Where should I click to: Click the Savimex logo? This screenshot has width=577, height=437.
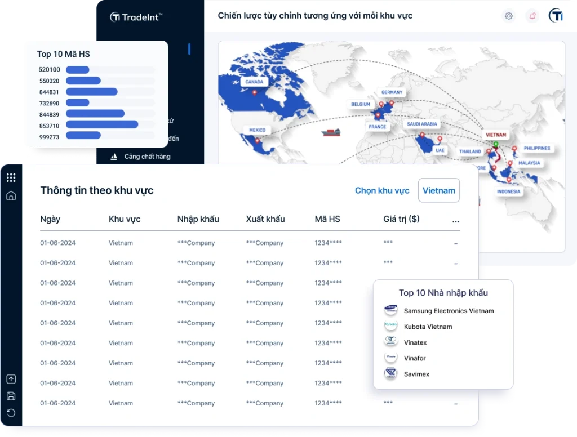coord(391,373)
